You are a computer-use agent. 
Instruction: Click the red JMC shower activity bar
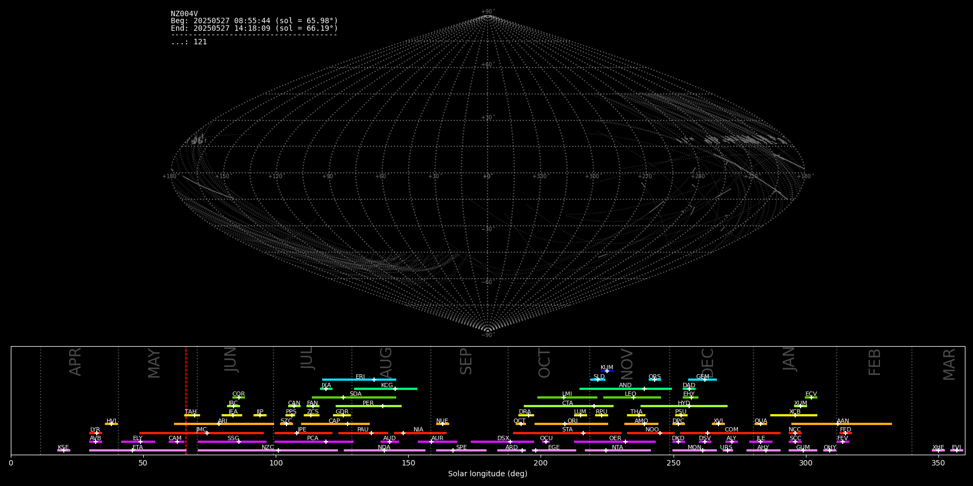(202, 433)
